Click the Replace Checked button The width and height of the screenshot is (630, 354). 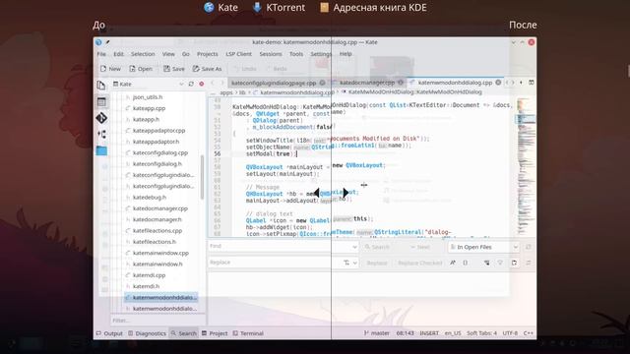(x=420, y=263)
